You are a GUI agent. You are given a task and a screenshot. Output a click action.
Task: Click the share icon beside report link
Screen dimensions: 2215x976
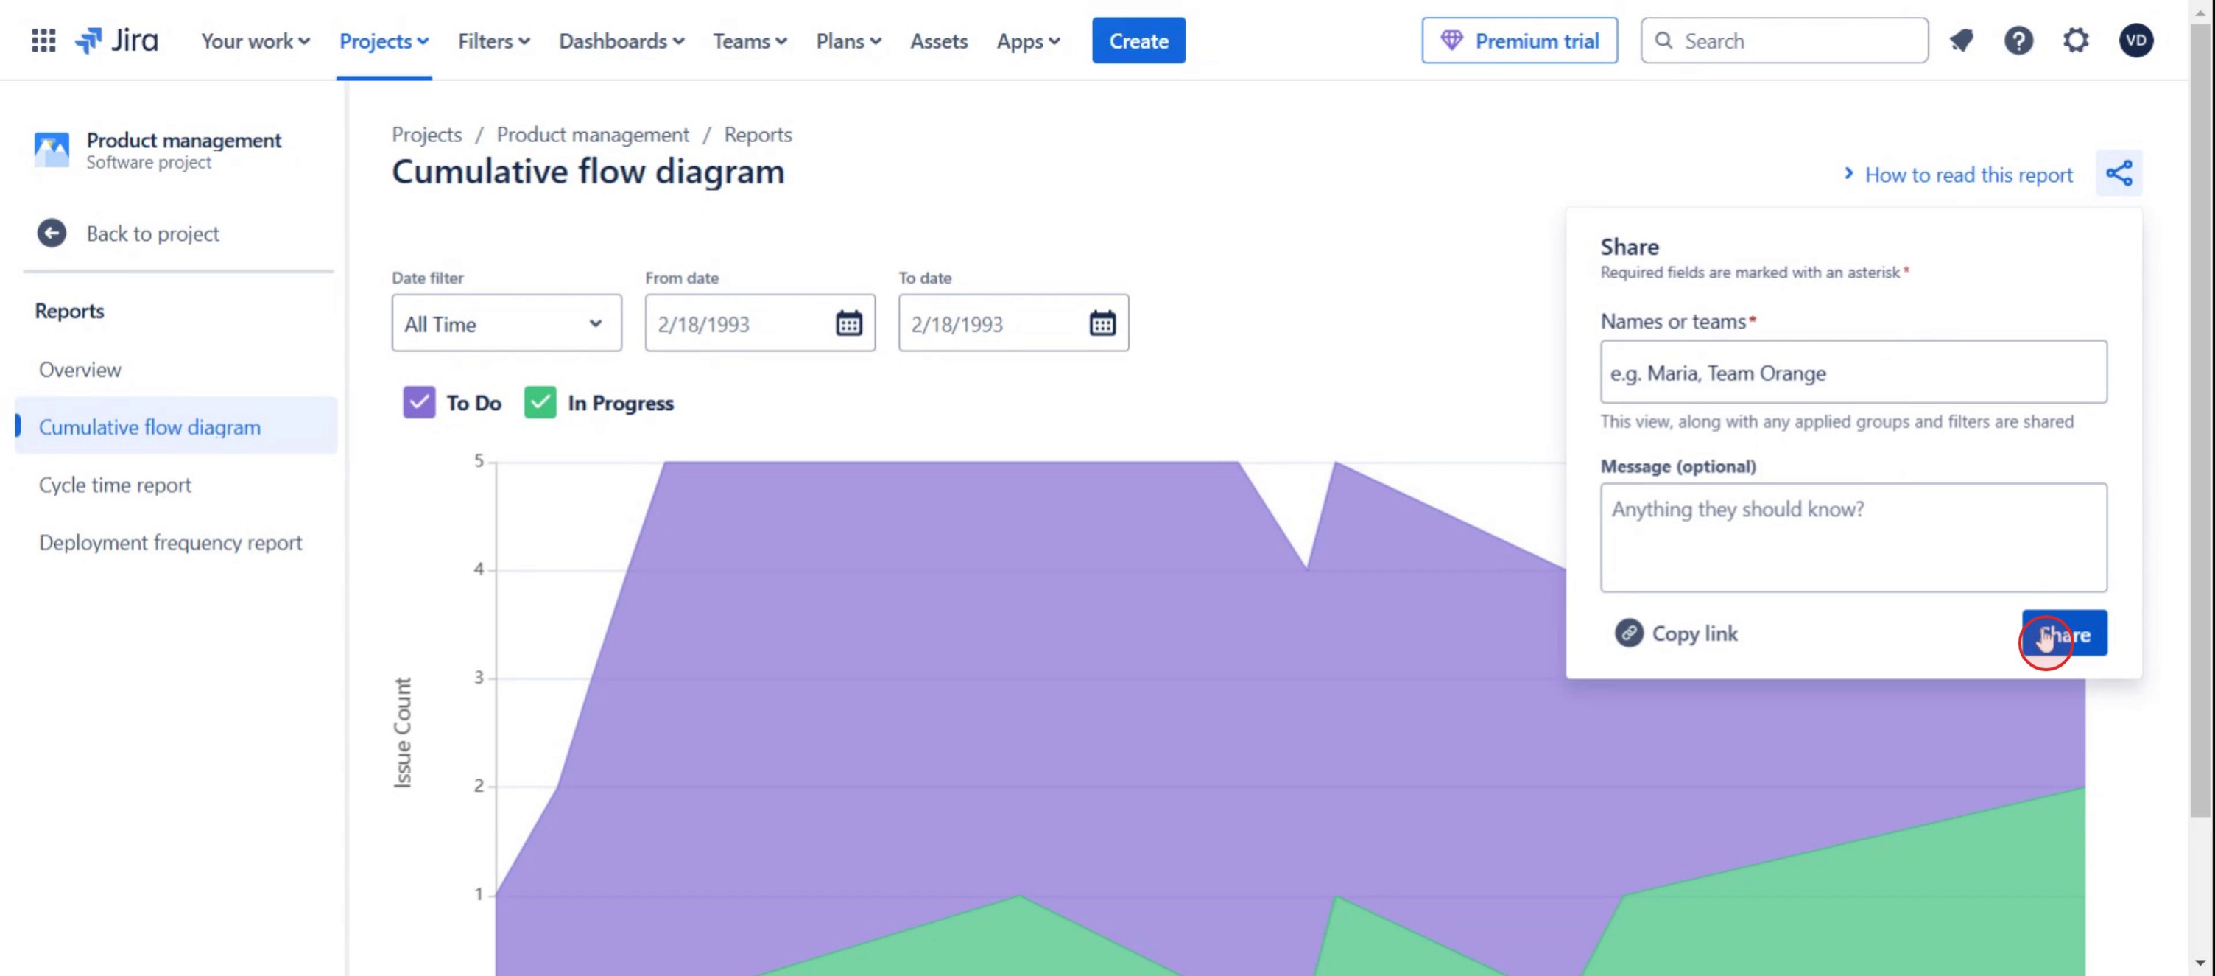(2118, 174)
